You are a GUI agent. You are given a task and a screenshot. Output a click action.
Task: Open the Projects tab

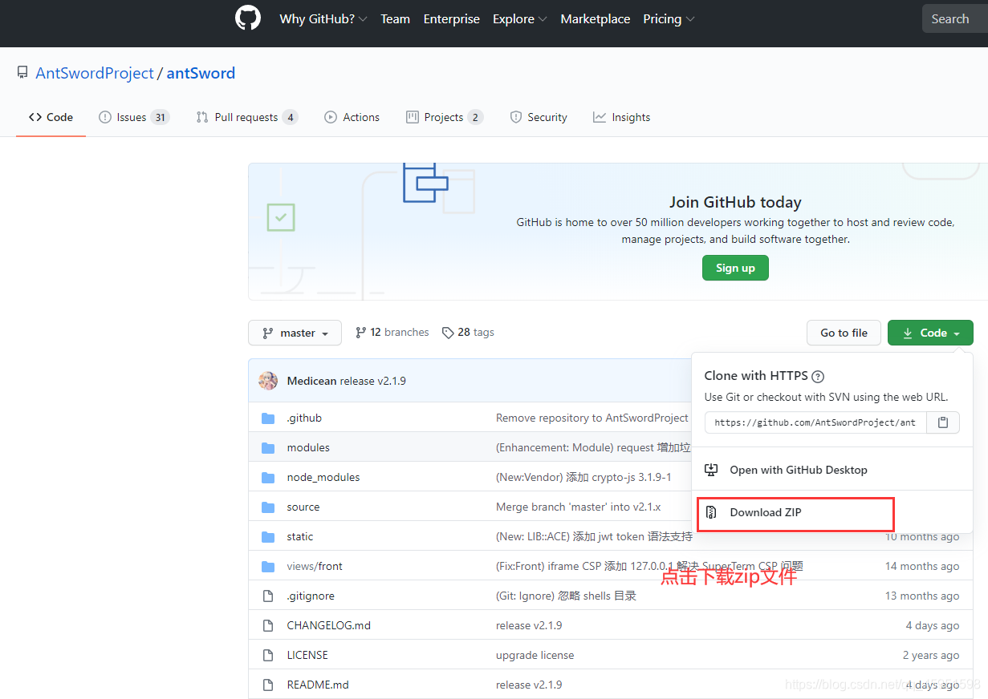[x=445, y=117]
